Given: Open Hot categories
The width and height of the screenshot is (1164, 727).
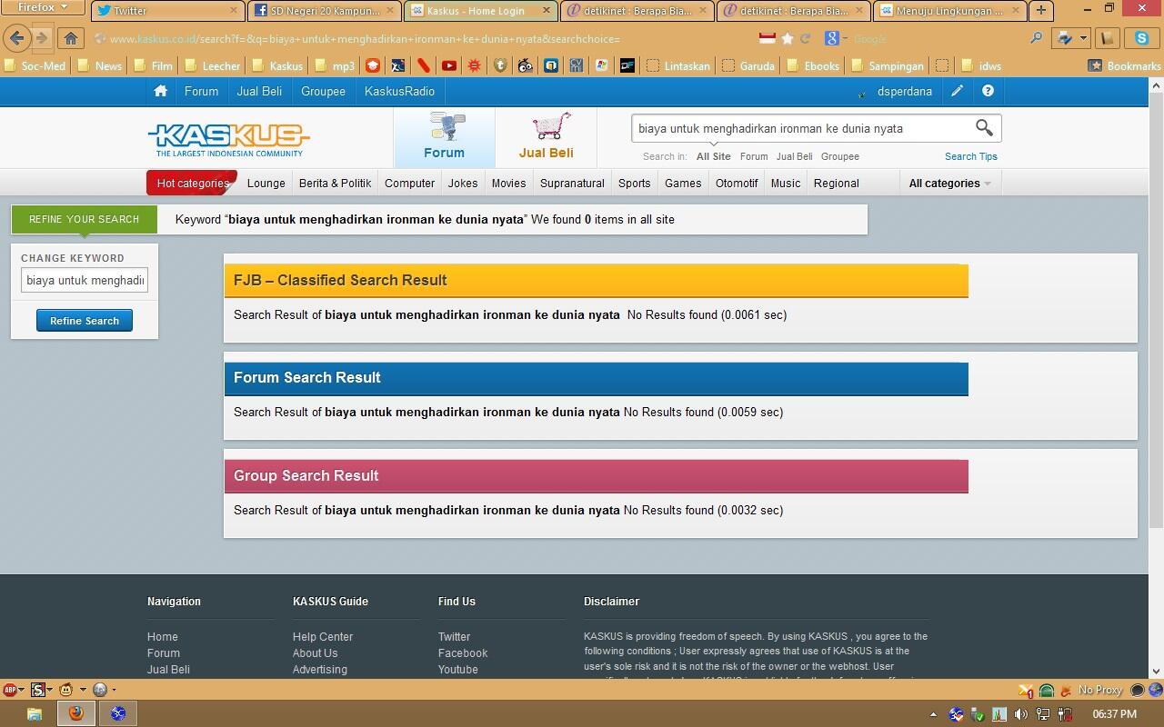Looking at the screenshot, I should click(192, 183).
